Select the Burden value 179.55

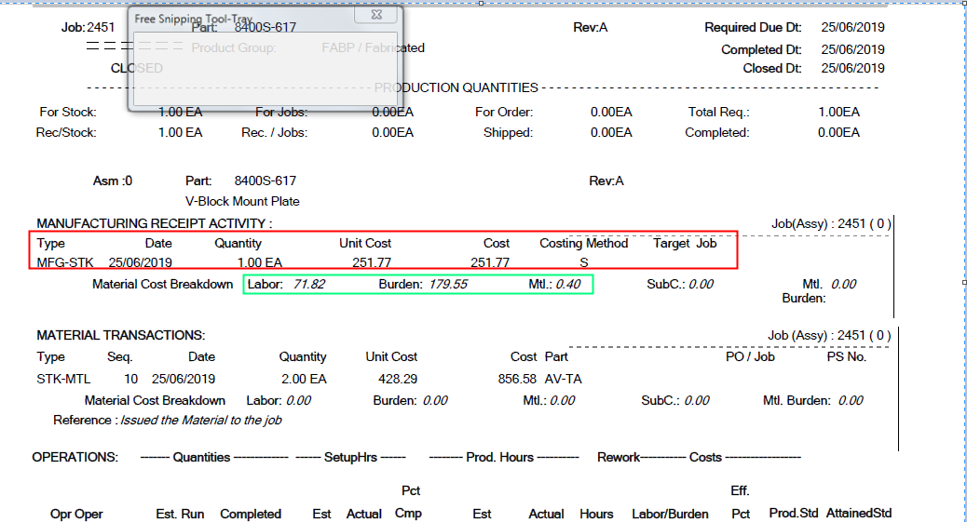(x=448, y=284)
